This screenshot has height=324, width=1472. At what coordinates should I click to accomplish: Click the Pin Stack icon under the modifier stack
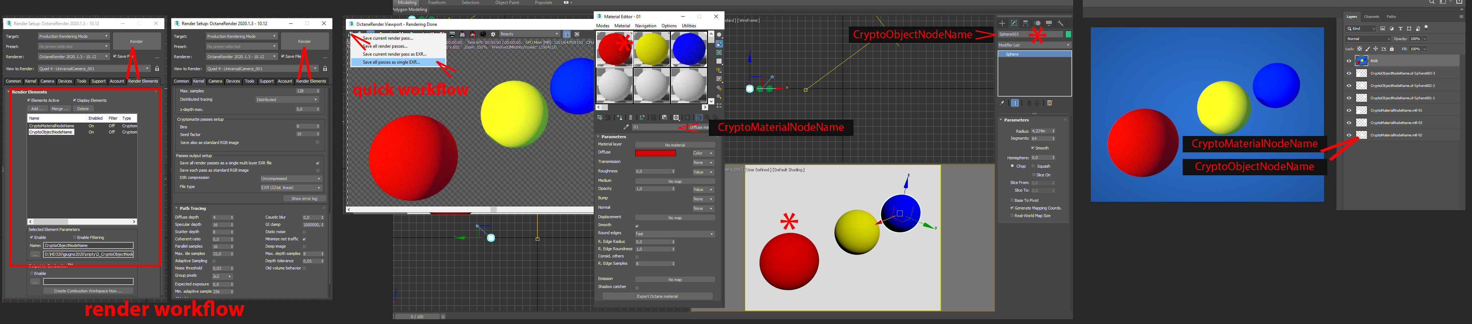point(1002,103)
